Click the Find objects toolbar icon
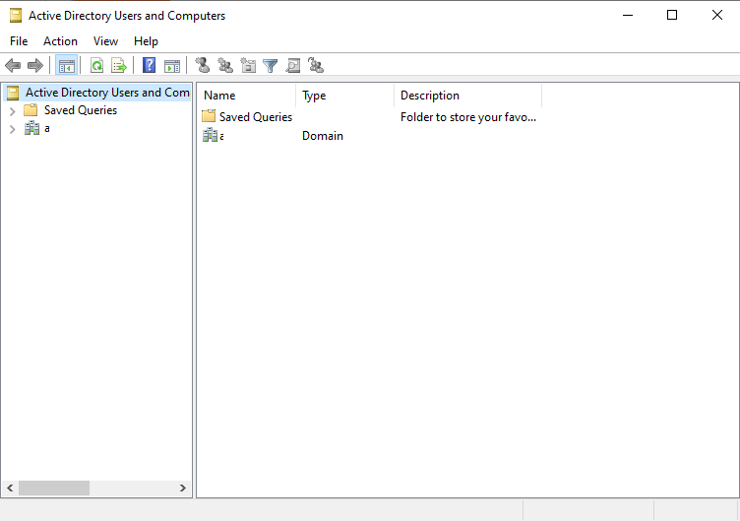 tap(293, 65)
